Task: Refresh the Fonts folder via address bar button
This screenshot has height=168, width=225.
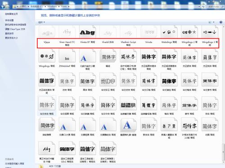Action: click(203, 7)
